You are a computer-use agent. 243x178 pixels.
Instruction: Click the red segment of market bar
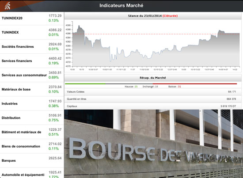(195, 84)
